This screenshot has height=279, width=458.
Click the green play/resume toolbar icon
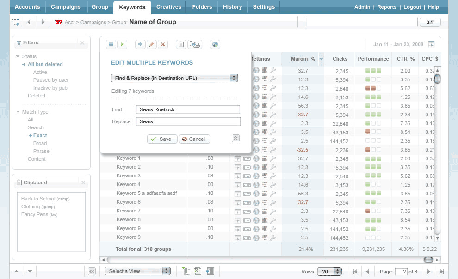122,44
